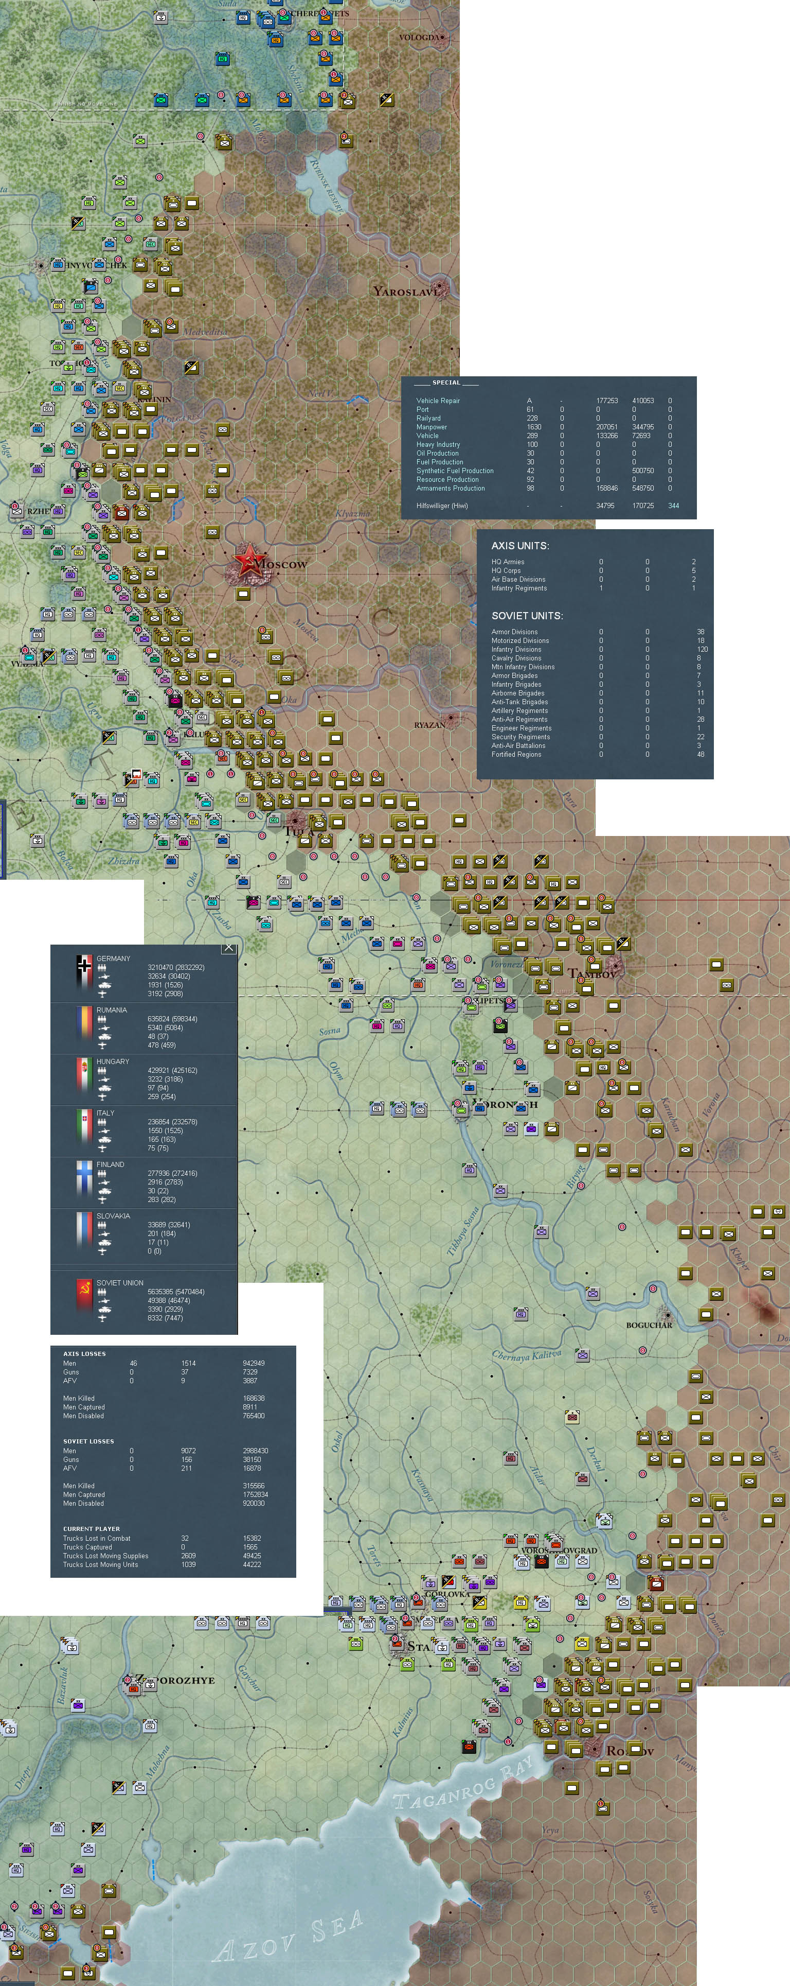Click the Rumania soldiers icon

click(102, 1019)
